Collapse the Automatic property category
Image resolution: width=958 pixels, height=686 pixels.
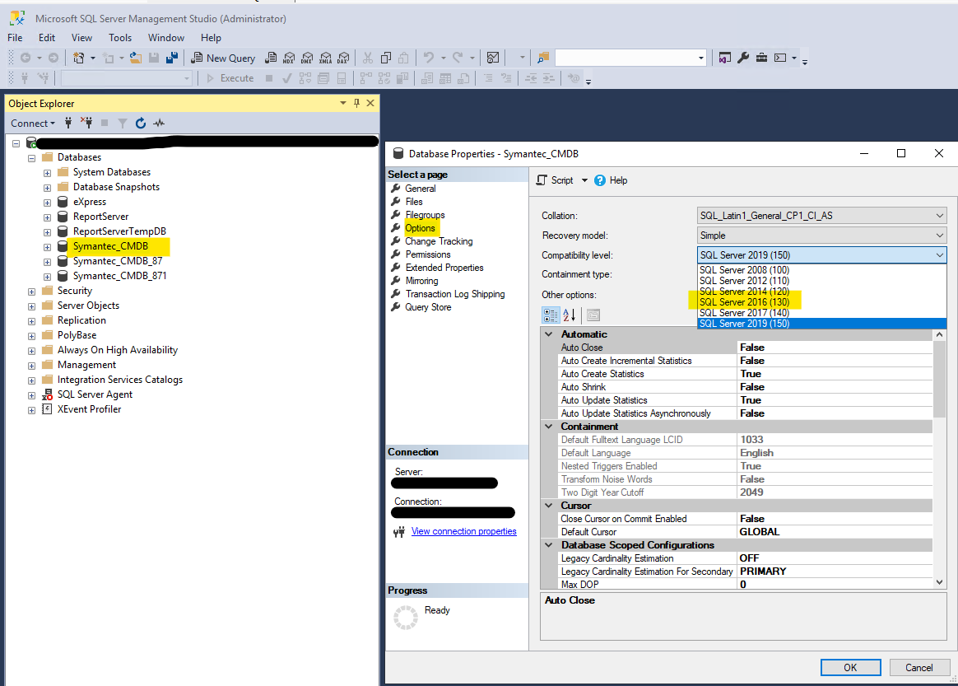click(x=549, y=334)
